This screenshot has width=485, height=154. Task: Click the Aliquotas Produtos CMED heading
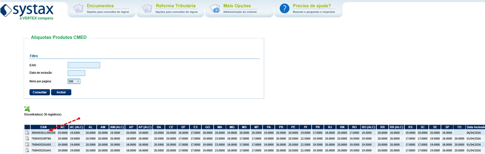pyautogui.click(x=59, y=37)
